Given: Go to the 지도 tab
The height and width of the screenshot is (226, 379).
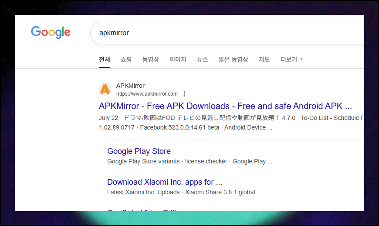Looking at the screenshot, I should tap(264, 60).
